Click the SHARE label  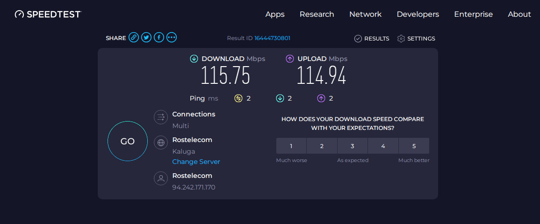116,38
